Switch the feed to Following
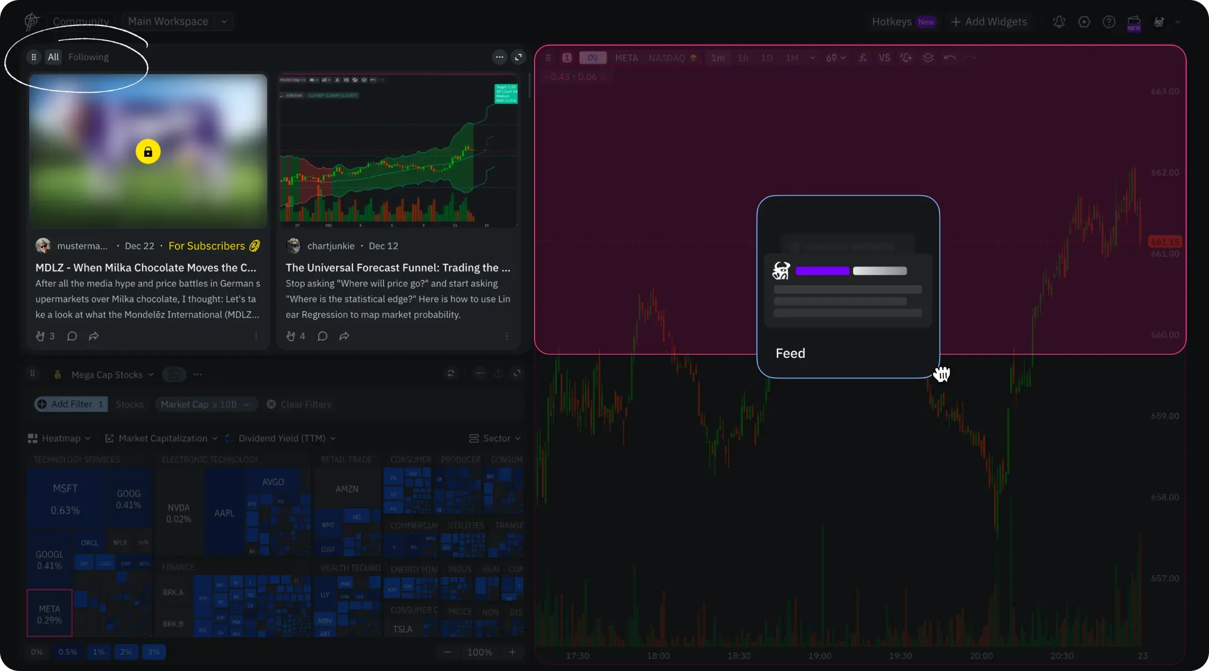The width and height of the screenshot is (1209, 671). pos(88,57)
